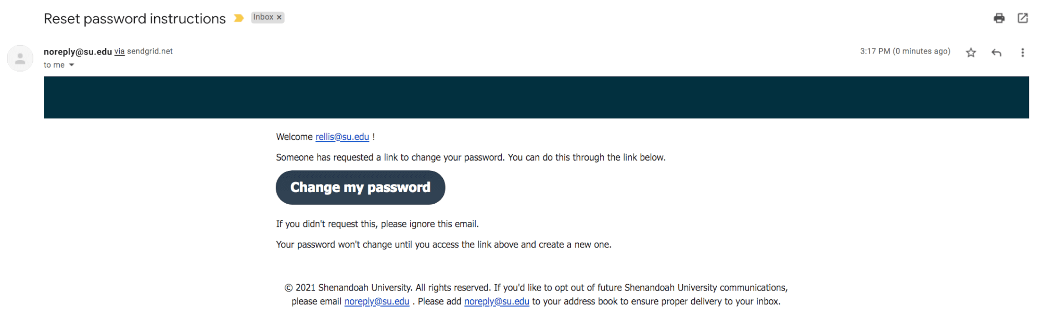Click the sender name noreply@su.edu in header
Image resolution: width=1041 pixels, height=332 pixels.
78,51
